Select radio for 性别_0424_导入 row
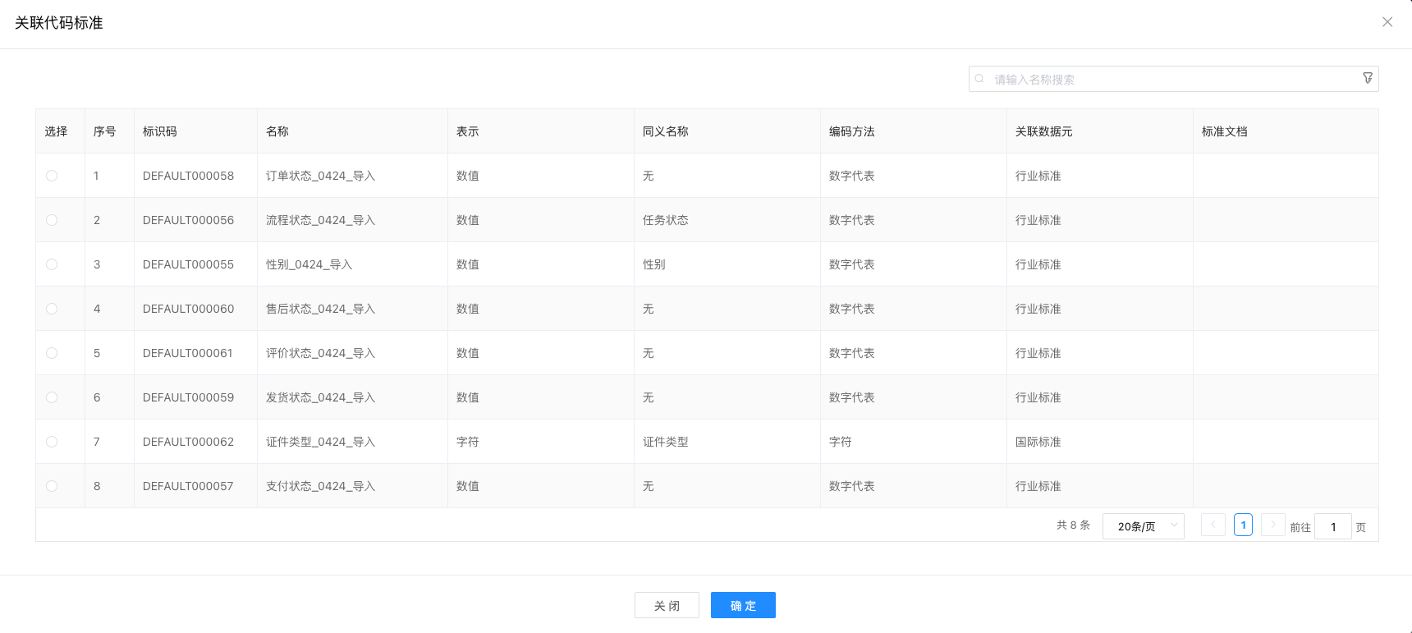The width and height of the screenshot is (1412, 633). point(52,264)
